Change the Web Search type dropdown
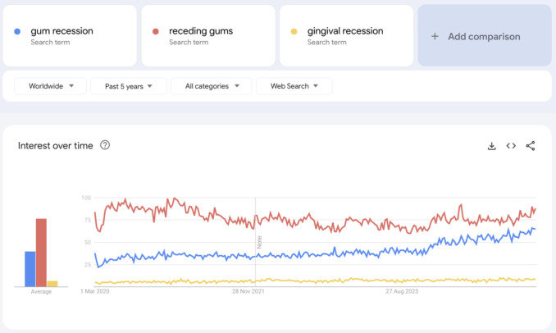556x333 pixels. (x=294, y=86)
